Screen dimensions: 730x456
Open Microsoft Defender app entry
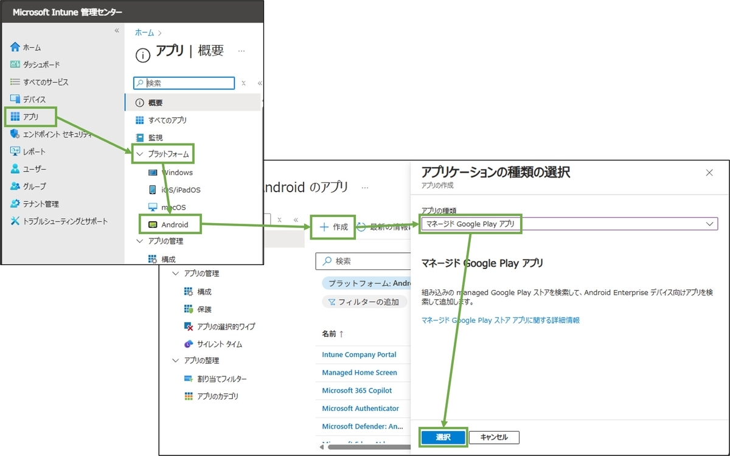(x=363, y=426)
